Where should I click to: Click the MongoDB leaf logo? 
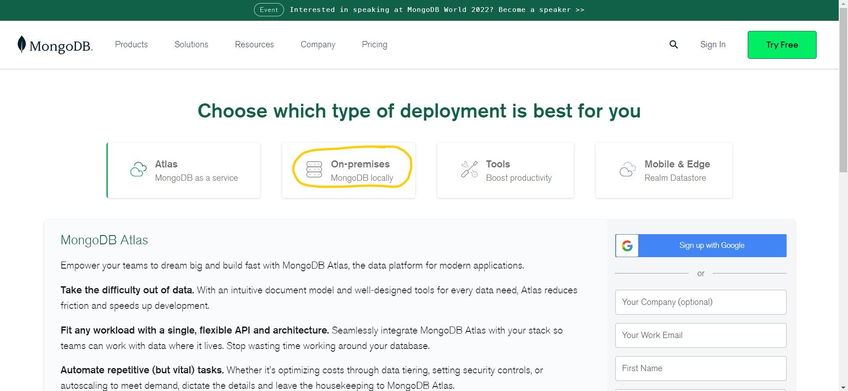tap(22, 44)
